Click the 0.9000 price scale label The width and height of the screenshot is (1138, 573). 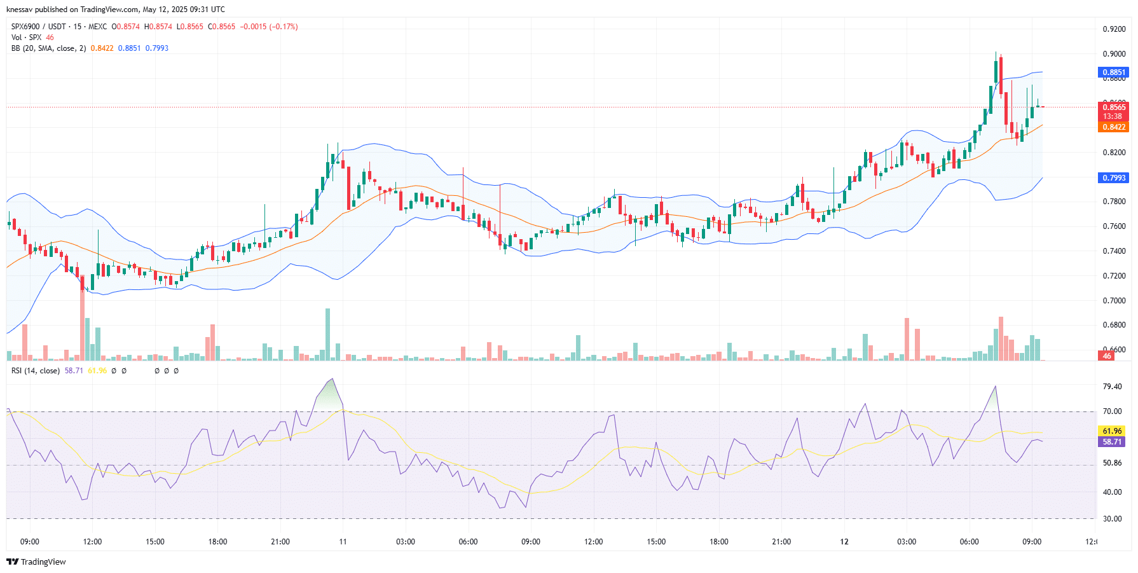[x=1114, y=54]
